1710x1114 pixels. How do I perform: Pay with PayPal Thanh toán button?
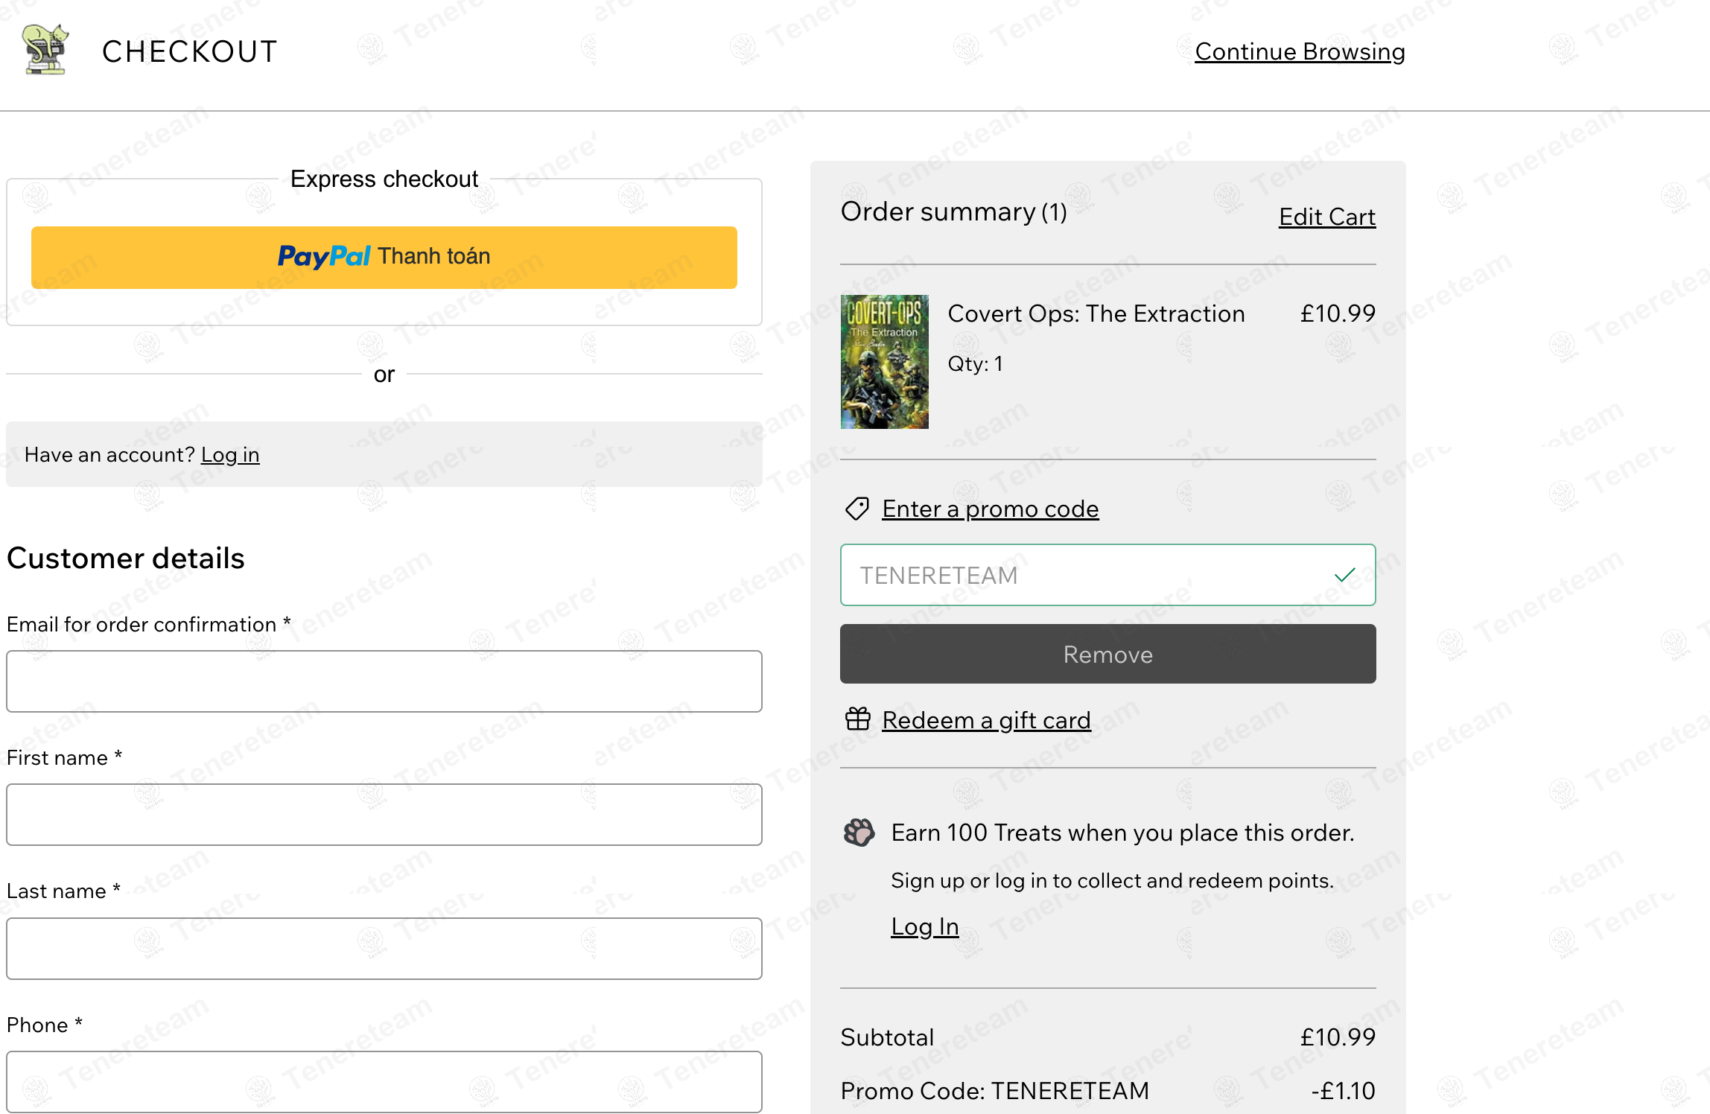click(384, 258)
